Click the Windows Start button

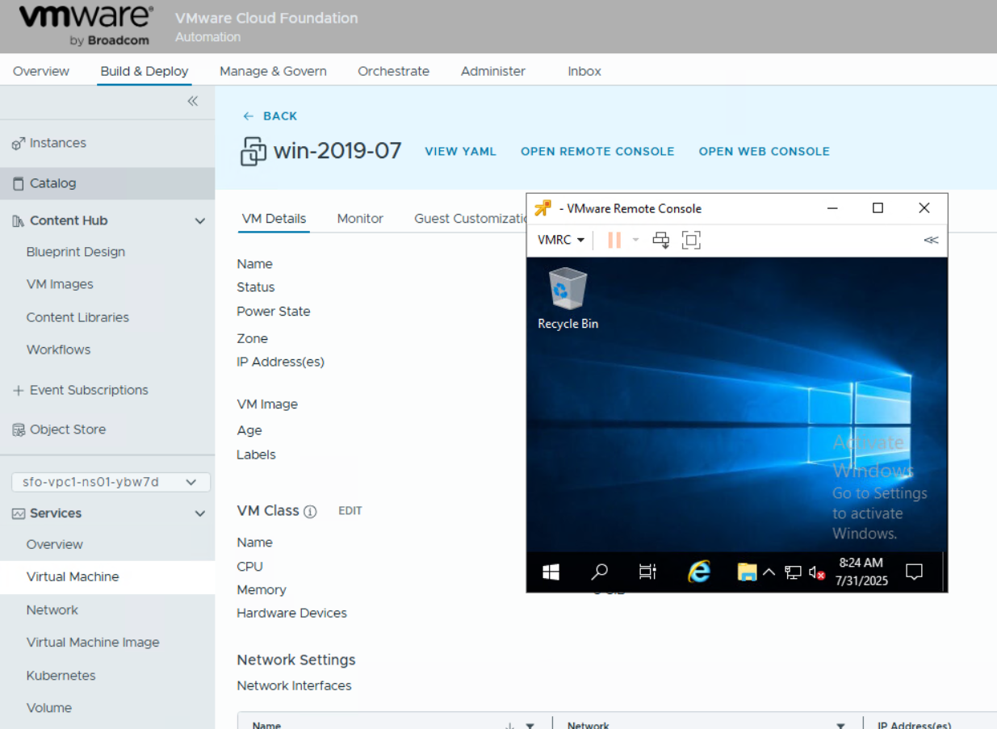coord(551,572)
